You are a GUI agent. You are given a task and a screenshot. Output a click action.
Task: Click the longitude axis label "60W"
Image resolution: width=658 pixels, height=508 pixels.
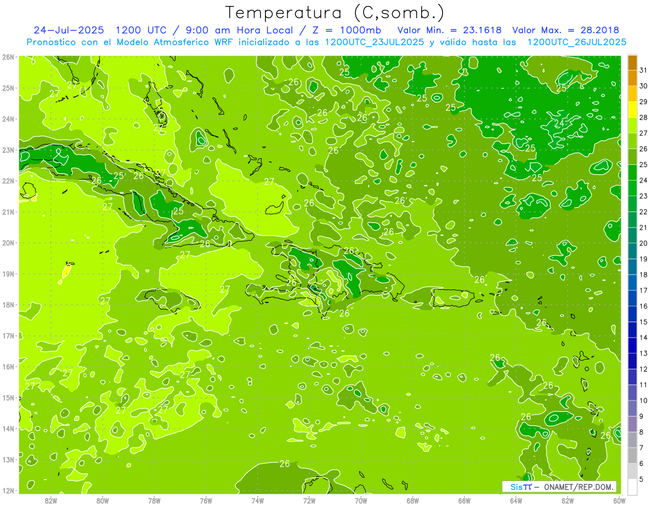pos(620,500)
